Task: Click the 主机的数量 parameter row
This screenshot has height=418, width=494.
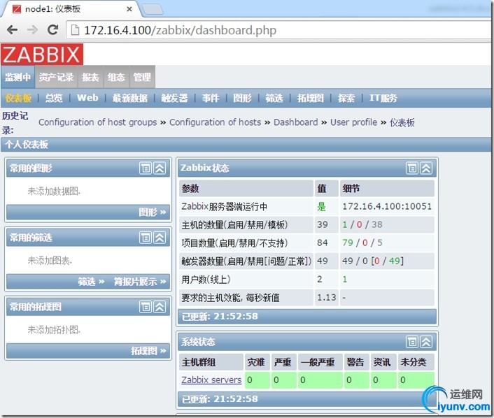Action: coord(306,225)
